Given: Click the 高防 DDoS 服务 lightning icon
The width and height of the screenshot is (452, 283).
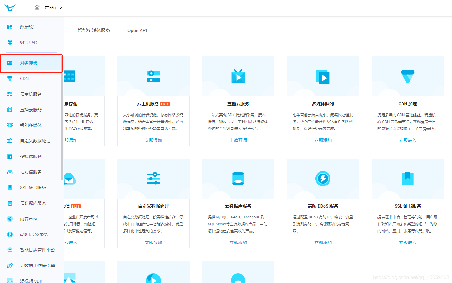Looking at the screenshot, I should (323, 179).
